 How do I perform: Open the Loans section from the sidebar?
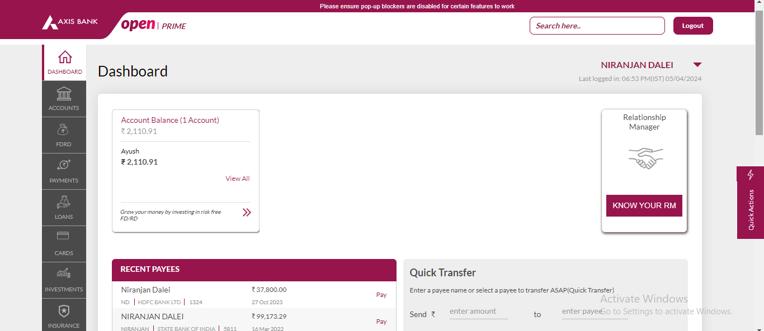point(64,207)
